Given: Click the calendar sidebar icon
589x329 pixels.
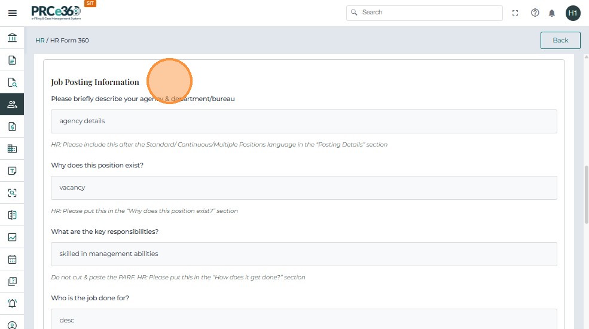Looking at the screenshot, I should 12,259.
